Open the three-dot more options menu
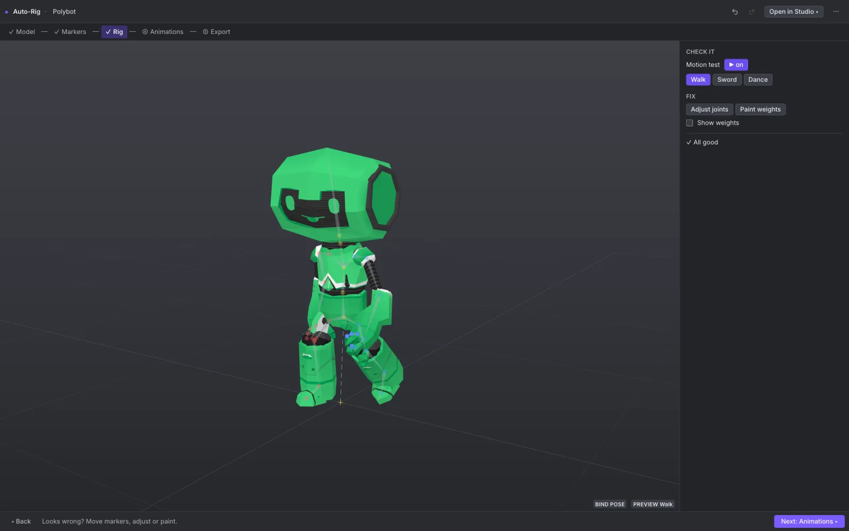Image resolution: width=849 pixels, height=531 pixels. tap(836, 12)
